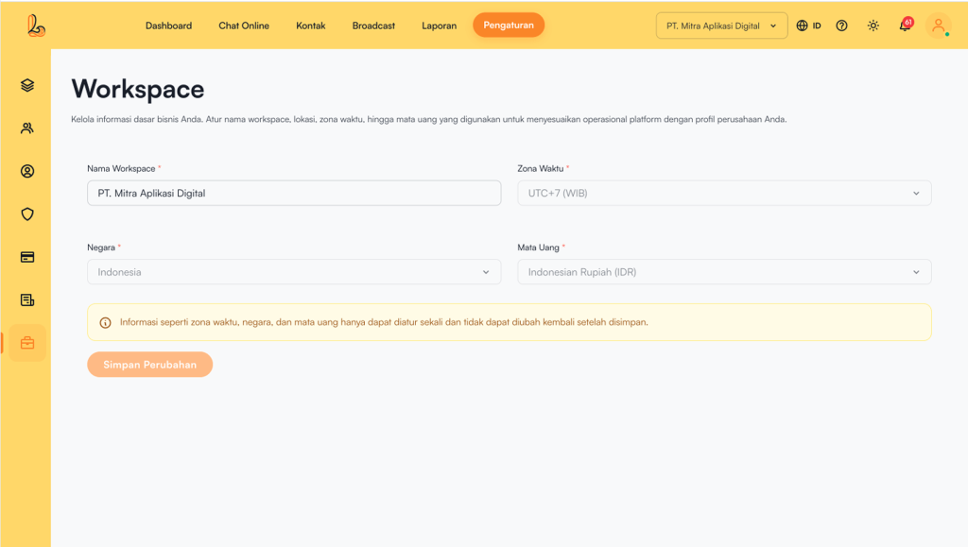Viewport: 968px width, 547px height.
Task: Open the Broadcast menu item
Action: (373, 26)
